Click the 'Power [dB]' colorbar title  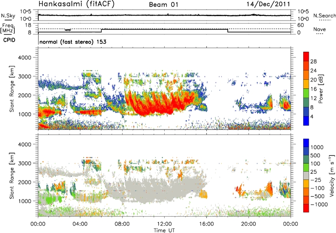[320, 89]
